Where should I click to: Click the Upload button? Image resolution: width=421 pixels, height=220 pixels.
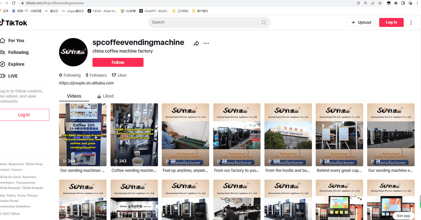click(361, 22)
